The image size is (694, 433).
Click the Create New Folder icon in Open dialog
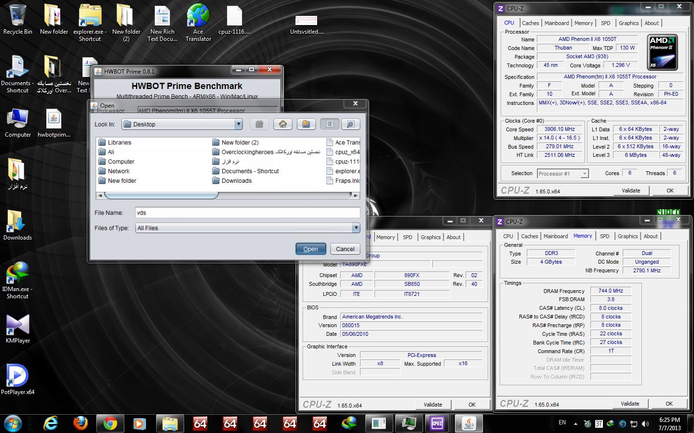coord(306,124)
